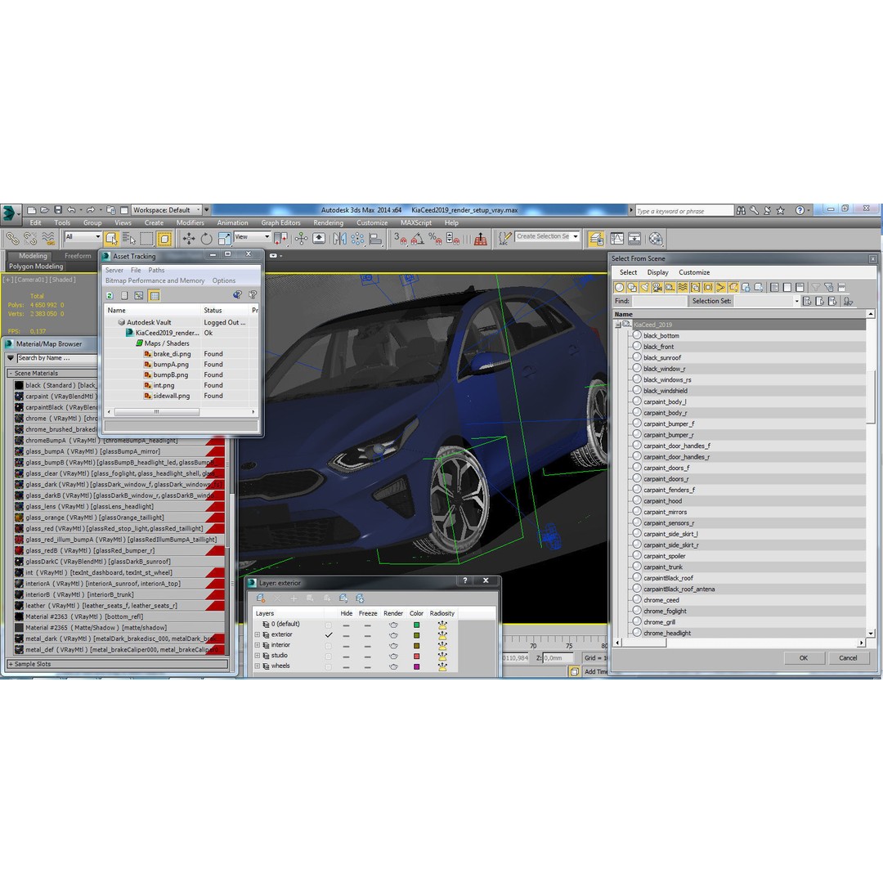883x883 pixels.
Task: Toggle the Window/Crossing selection icon
Action: (164, 239)
